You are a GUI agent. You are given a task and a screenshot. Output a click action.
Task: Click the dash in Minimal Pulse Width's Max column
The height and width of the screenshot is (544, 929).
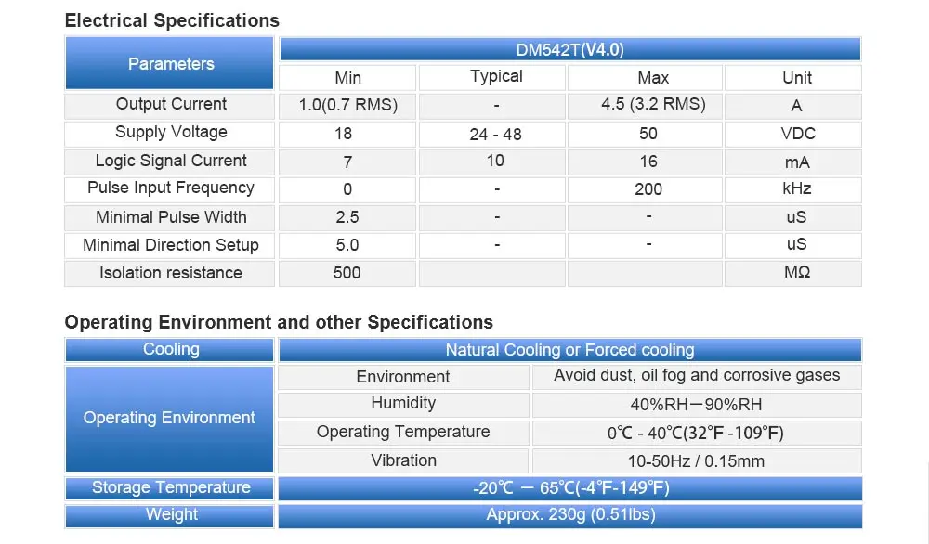click(x=648, y=216)
